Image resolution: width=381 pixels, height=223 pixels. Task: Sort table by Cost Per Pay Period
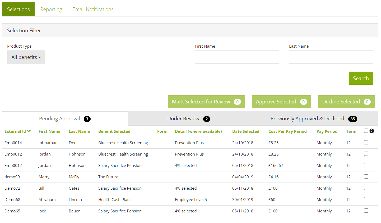coord(287,131)
